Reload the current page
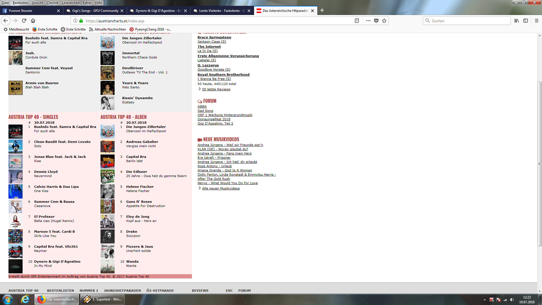The height and width of the screenshot is (305, 542). pos(24,21)
